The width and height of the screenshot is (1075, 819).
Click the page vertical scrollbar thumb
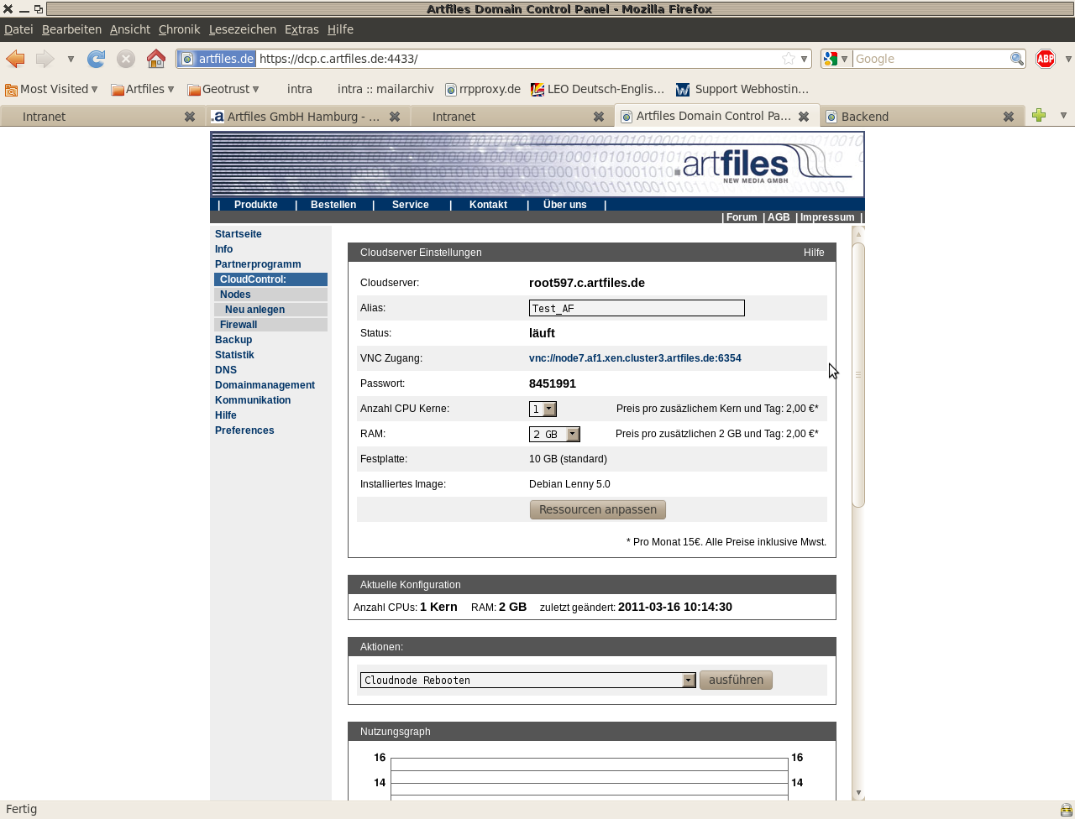858,374
